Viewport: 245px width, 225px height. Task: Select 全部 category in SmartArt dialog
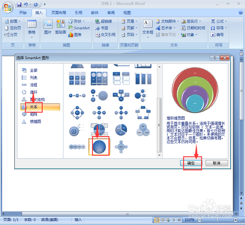(x=34, y=70)
